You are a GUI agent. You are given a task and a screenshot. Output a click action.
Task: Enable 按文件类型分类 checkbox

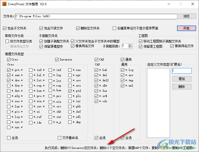click(7, 41)
